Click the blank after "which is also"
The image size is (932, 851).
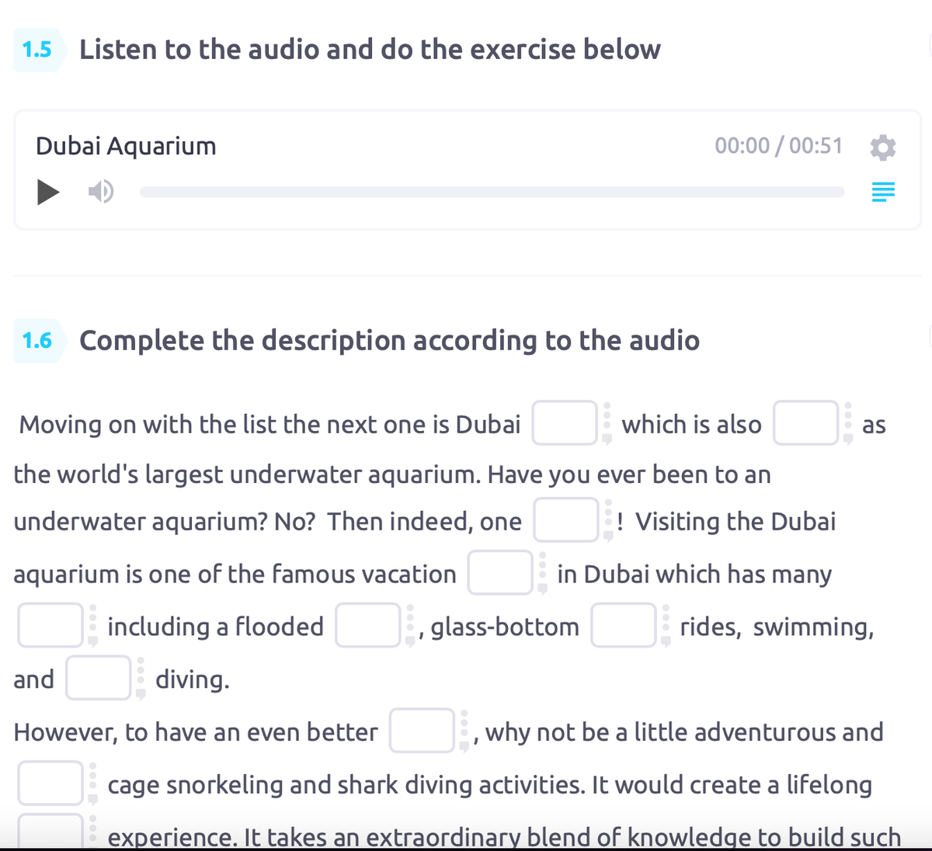[805, 422]
